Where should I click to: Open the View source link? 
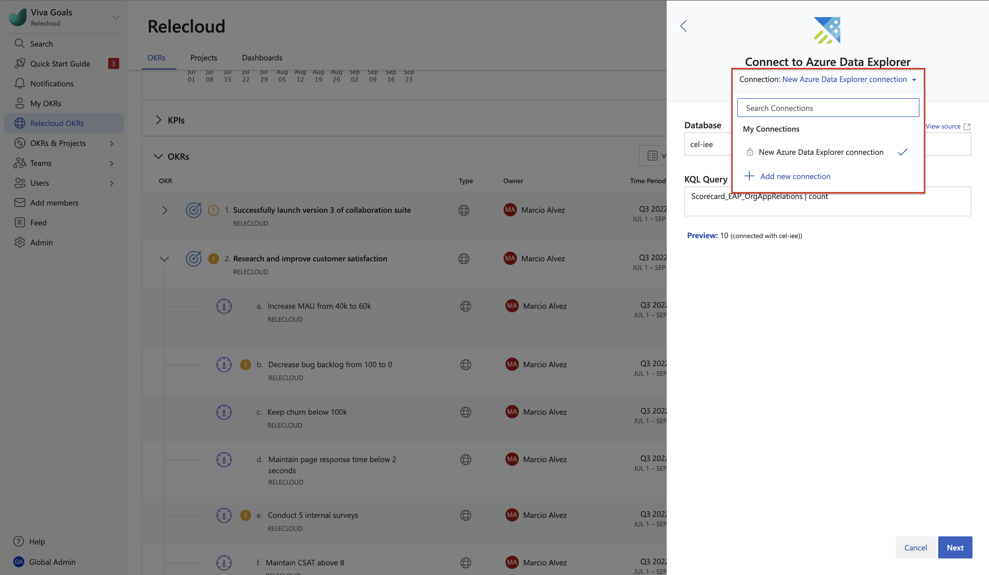click(x=943, y=126)
